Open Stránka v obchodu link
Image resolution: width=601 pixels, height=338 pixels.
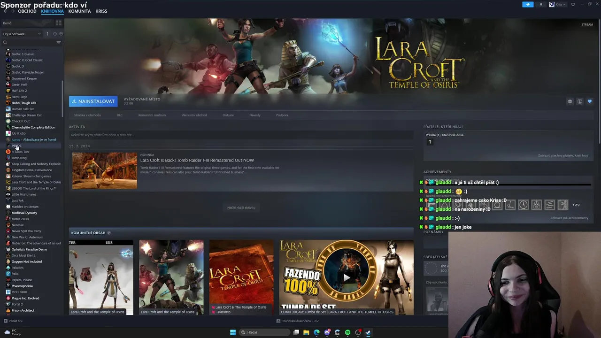[x=87, y=115]
